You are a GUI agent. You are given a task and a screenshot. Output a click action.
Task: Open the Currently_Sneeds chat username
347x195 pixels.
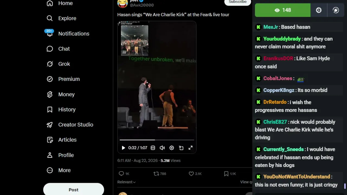(283, 149)
